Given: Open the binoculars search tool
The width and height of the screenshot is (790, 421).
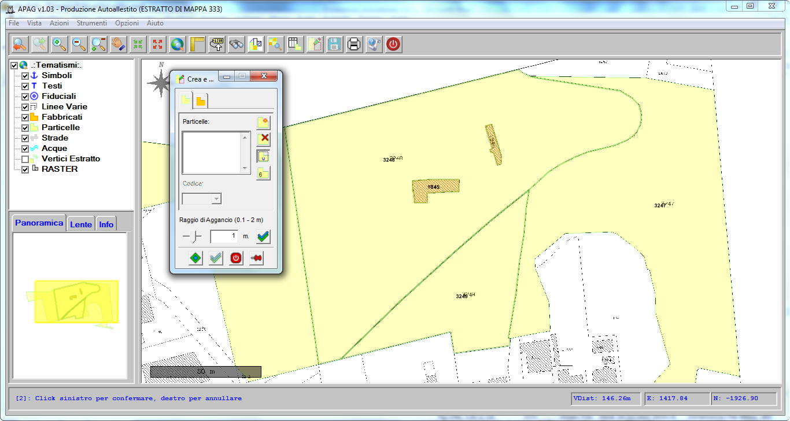Looking at the screenshot, I should 237,44.
